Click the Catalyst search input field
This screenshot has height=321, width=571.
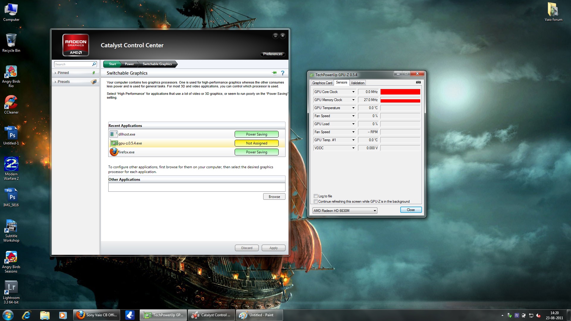pos(73,64)
